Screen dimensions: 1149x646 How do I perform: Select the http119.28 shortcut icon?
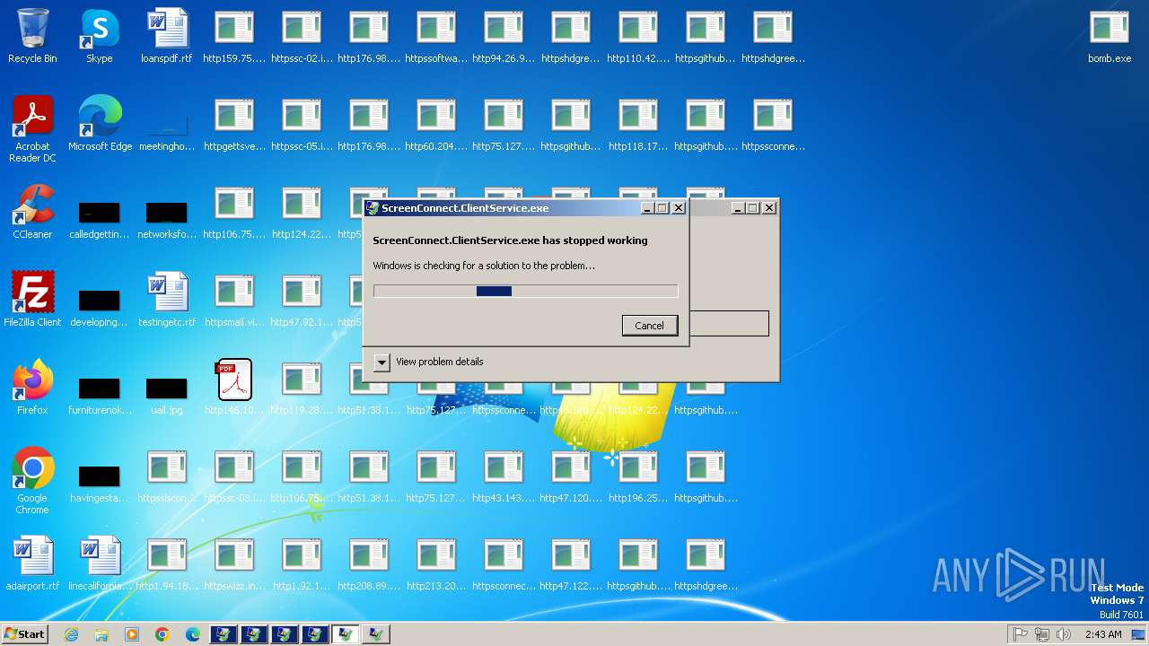pyautogui.click(x=302, y=388)
